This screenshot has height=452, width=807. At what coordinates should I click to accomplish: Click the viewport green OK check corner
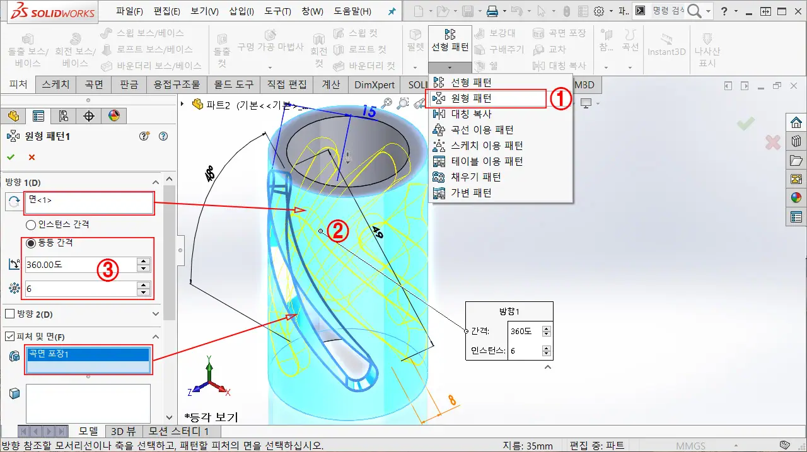tap(745, 124)
